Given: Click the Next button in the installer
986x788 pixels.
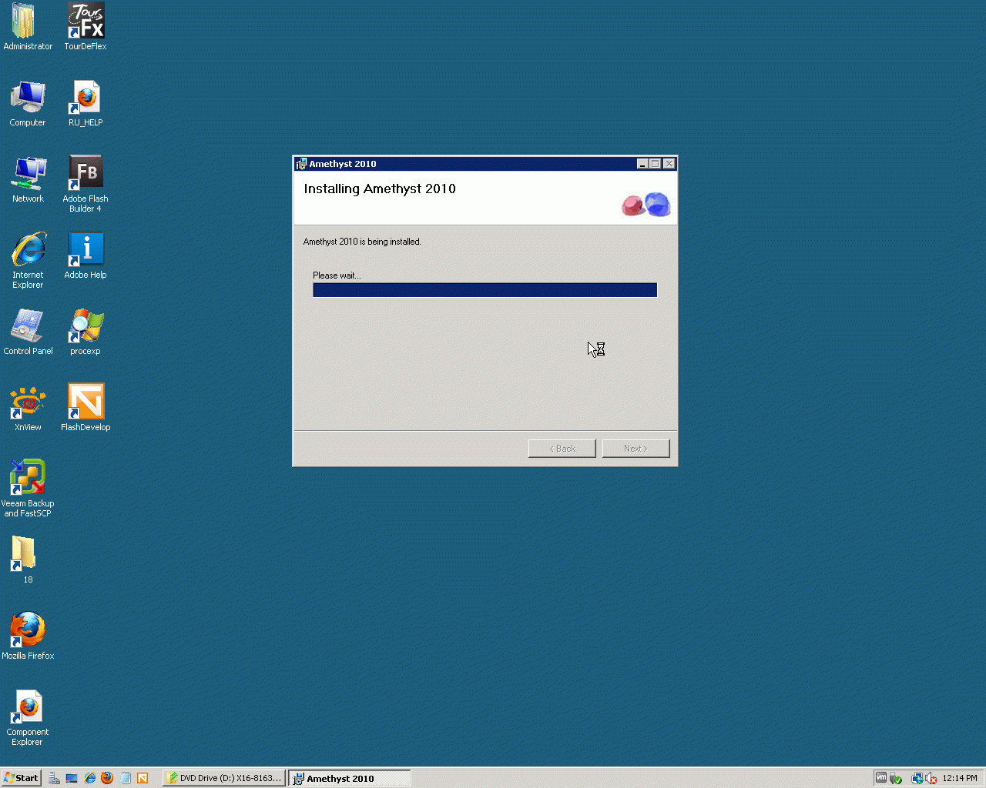Looking at the screenshot, I should (x=636, y=449).
